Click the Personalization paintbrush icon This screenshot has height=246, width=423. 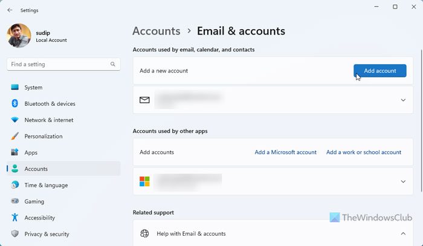15,137
